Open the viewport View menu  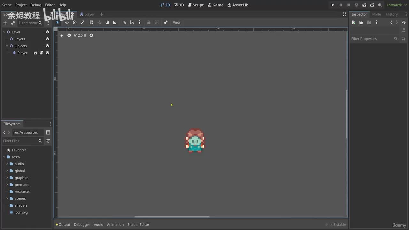(177, 22)
